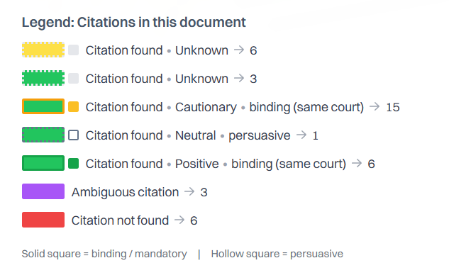Click the red Citation not found swatch
Viewport: 449px width, 275px height.
coord(43,220)
